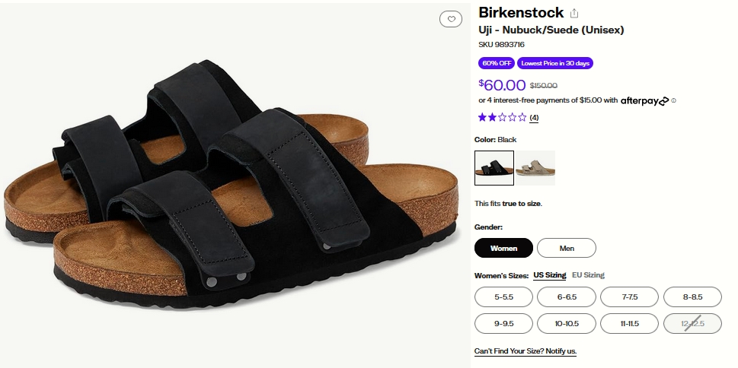Click the share icon beside Birkenstock

[575, 13]
